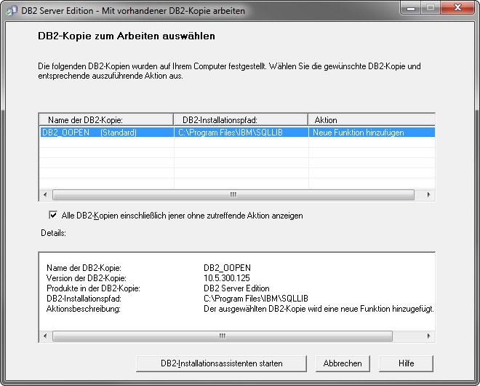Start the DB2-Installationsassistenten
The height and width of the screenshot is (386, 480).
coord(221,363)
